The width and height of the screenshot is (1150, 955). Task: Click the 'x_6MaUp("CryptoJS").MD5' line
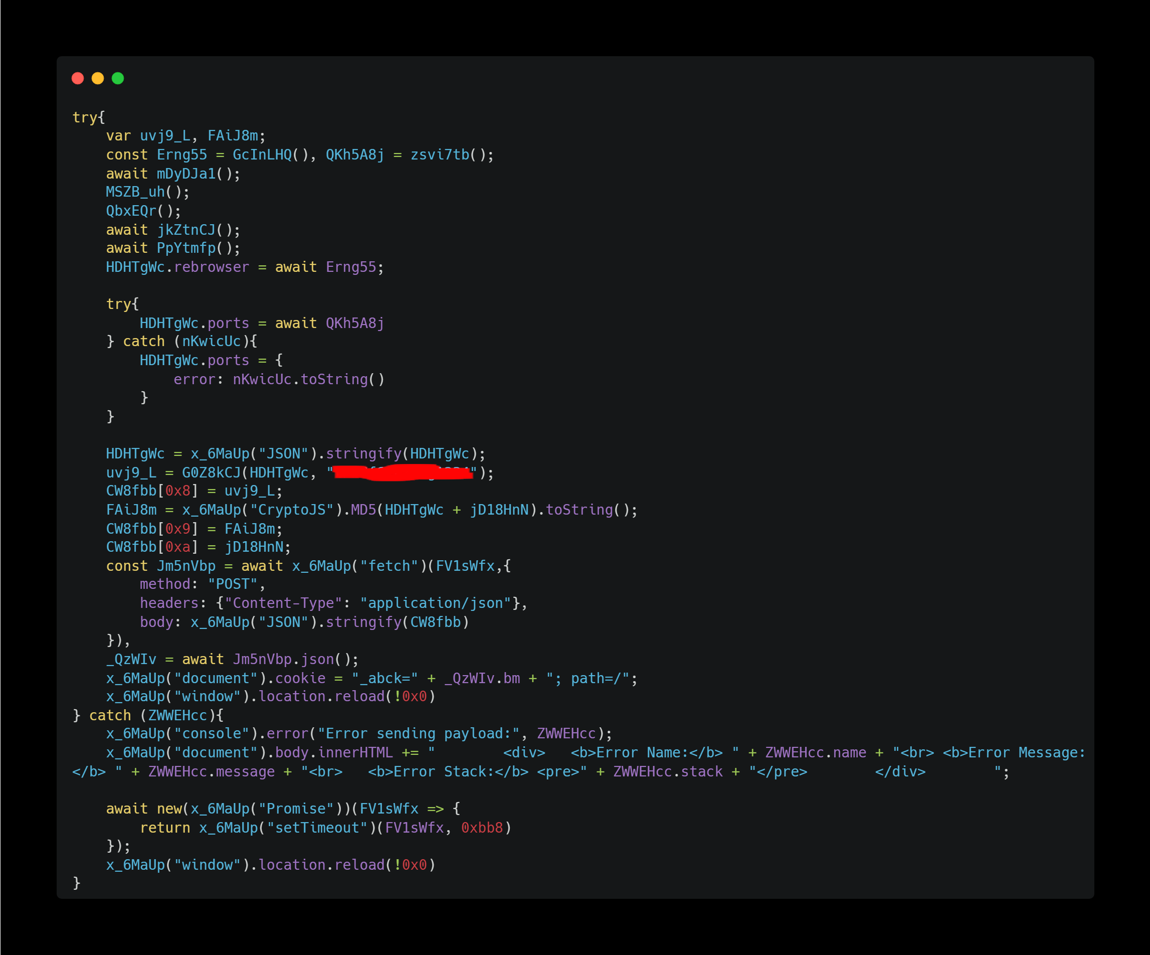click(372, 510)
